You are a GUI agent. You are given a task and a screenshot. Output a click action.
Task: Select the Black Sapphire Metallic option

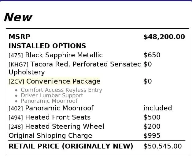coord(64,55)
